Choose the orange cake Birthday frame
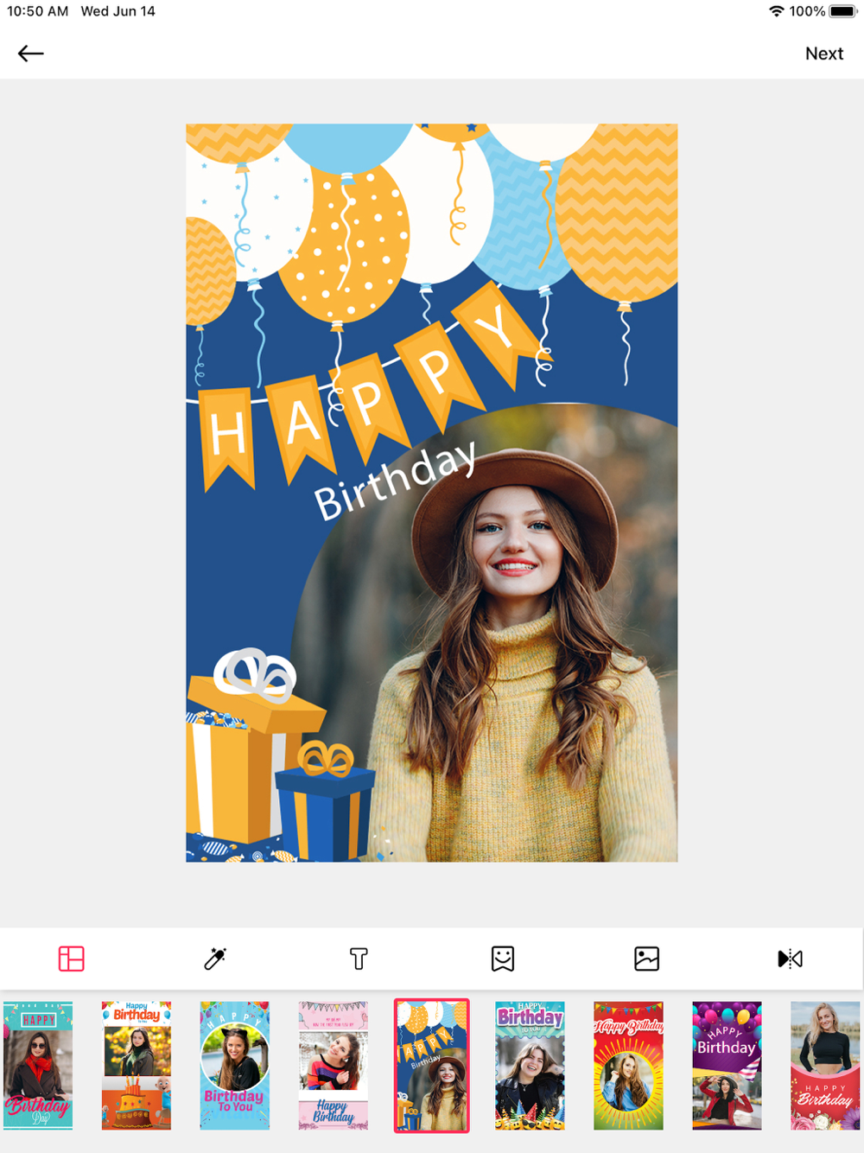This screenshot has height=1153, width=864. tap(137, 1066)
